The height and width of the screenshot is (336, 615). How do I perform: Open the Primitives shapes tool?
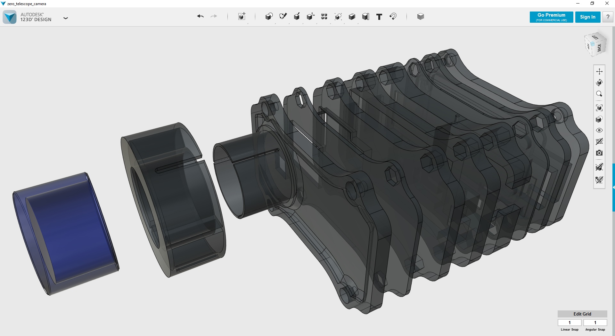click(x=269, y=17)
